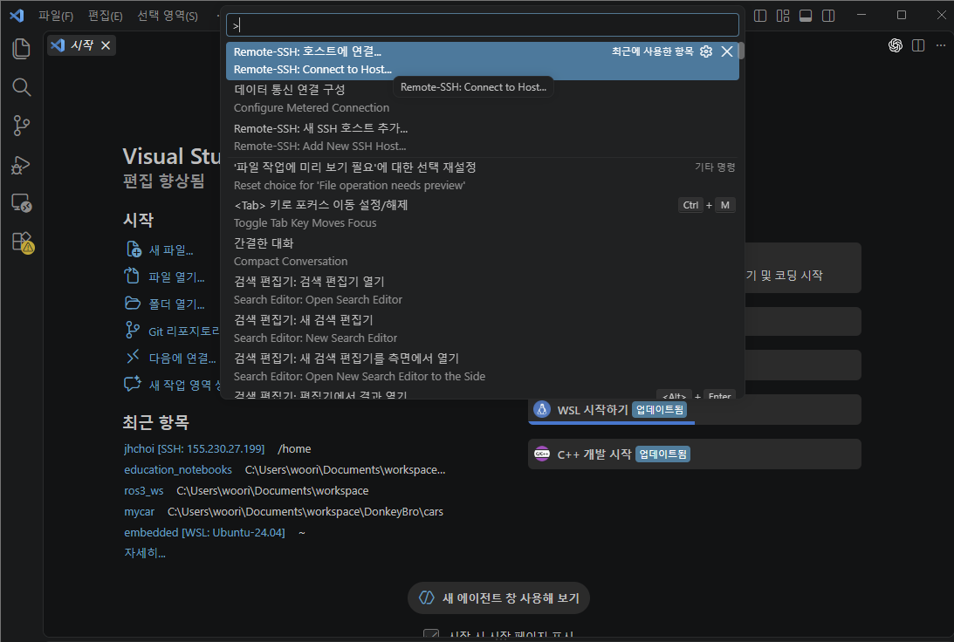Run Remote-SSH: Connect to Host command

coord(483,61)
